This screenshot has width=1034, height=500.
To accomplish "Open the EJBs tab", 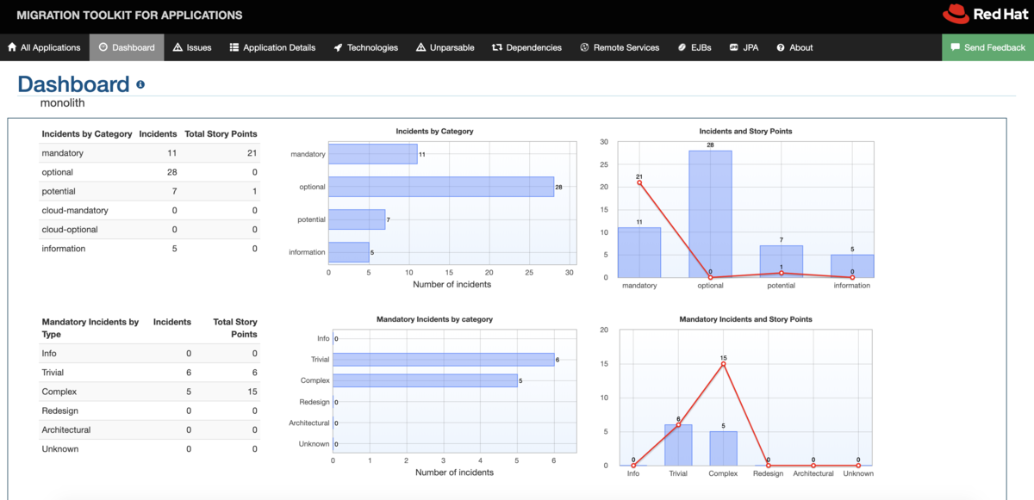I will click(x=695, y=47).
